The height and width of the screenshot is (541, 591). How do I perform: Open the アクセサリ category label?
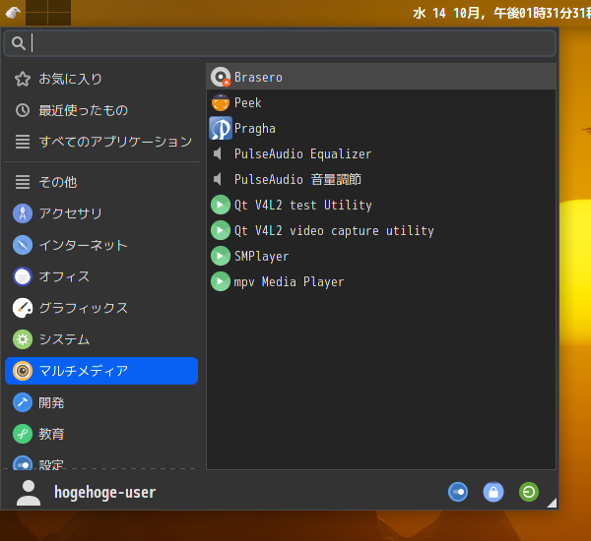tap(71, 213)
